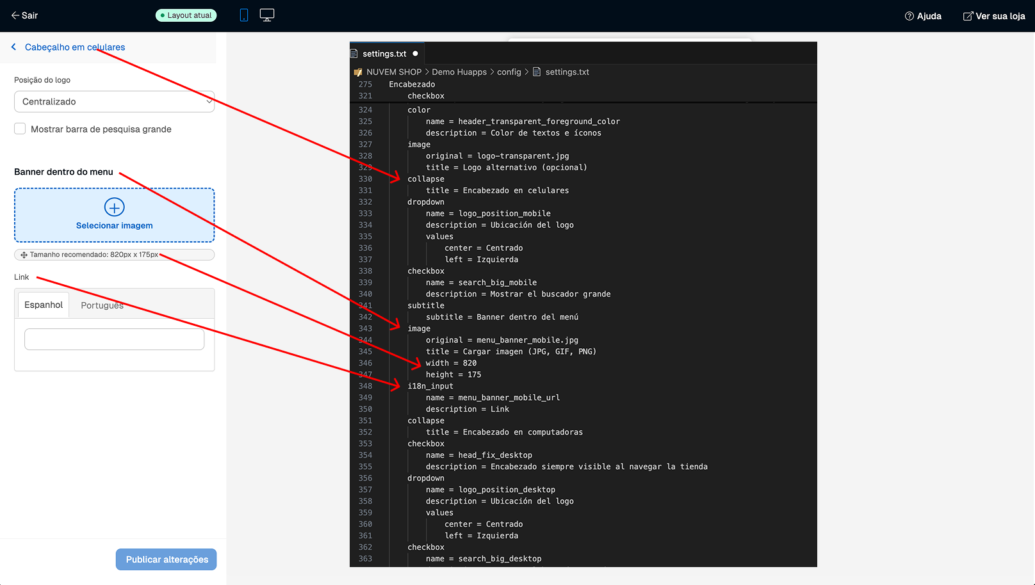This screenshot has height=585, width=1035.
Task: Click 'name = logo_position_mobile' line
Action: click(488, 213)
